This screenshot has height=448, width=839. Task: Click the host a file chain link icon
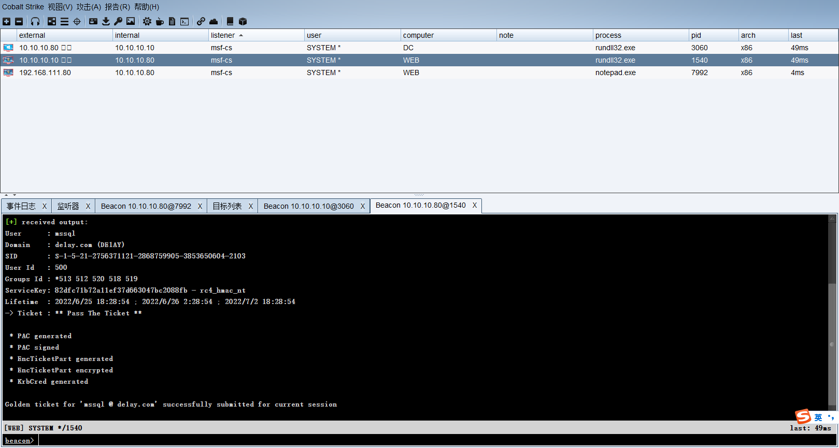click(x=201, y=21)
